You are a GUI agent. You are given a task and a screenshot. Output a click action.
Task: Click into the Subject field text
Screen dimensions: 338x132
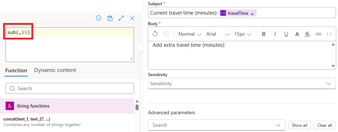pos(184,13)
